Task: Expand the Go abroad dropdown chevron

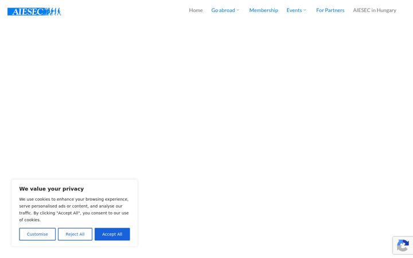Action: pos(238,10)
